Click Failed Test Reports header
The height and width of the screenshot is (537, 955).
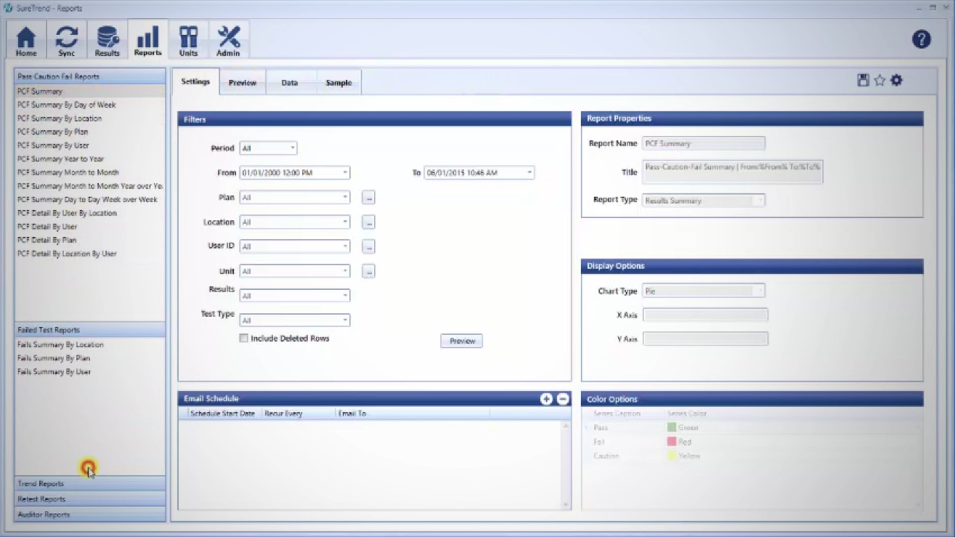90,330
